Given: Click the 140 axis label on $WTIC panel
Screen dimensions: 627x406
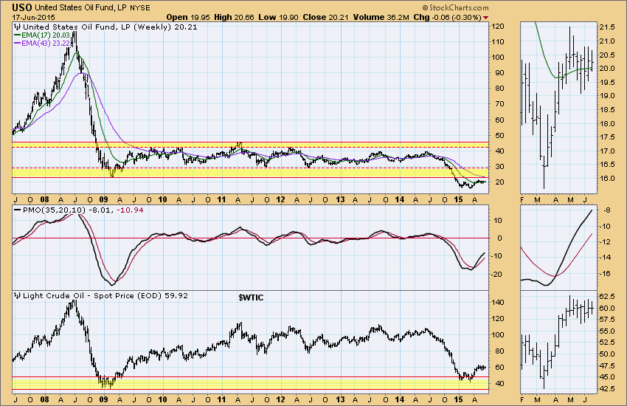Looking at the screenshot, I should click(498, 303).
